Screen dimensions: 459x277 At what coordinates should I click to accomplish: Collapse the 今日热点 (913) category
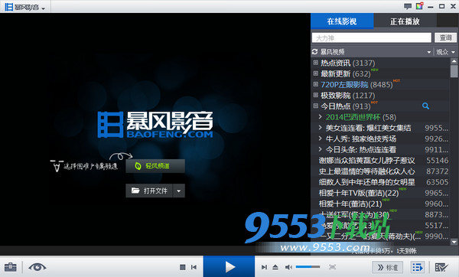click(315, 106)
